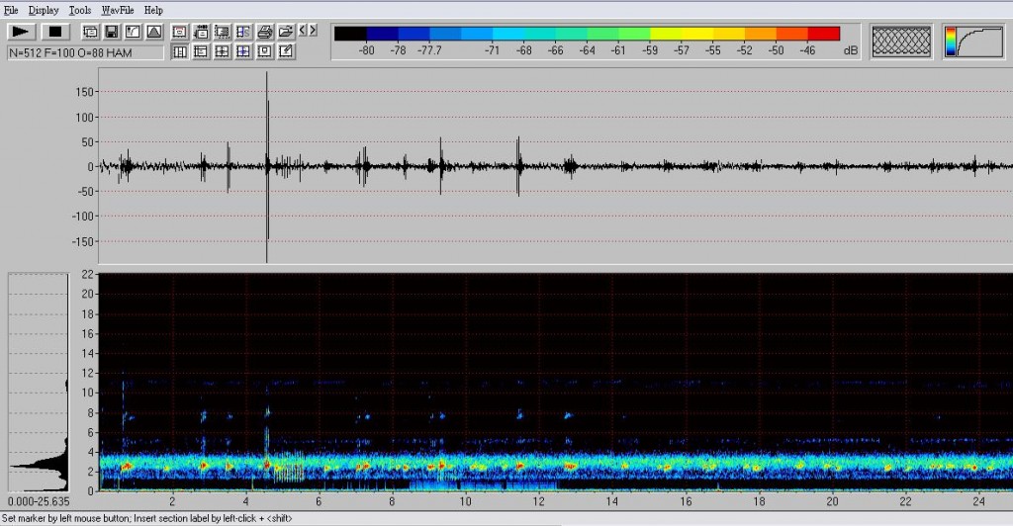Viewport: 1013px width, 526px height.
Task: Click the dB unit label
Action: pyautogui.click(x=851, y=50)
